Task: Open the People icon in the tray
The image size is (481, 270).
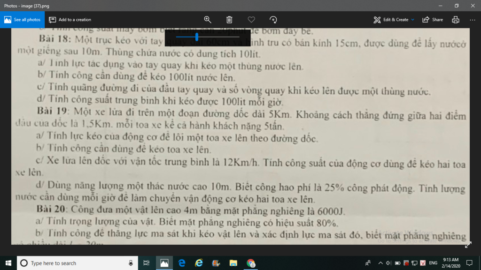Action: click(368, 263)
